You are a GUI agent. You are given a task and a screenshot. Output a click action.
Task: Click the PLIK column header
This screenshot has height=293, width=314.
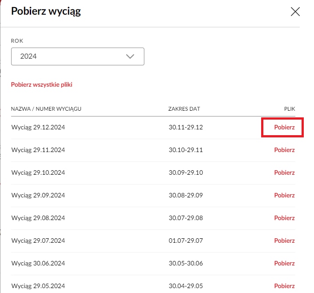[290, 108]
